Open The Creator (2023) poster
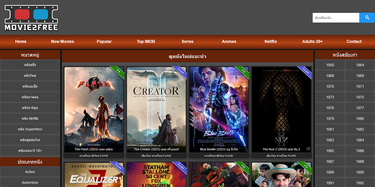The width and height of the screenshot is (375, 187). tap(156, 110)
